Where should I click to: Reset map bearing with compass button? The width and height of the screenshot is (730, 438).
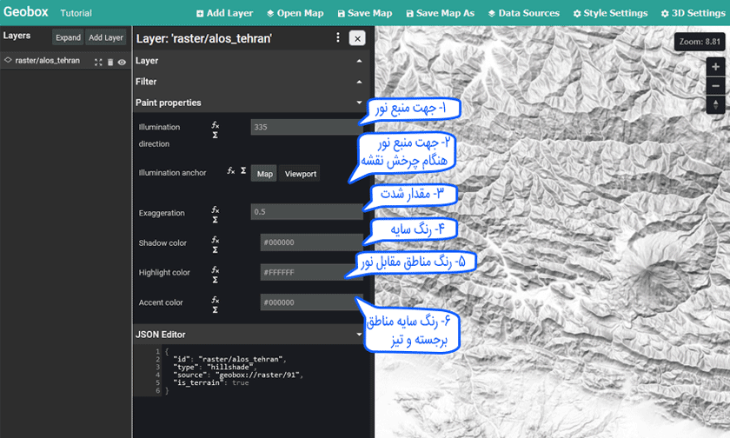coord(715,104)
